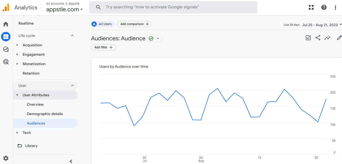The image size is (342, 164).
Task: Click the search magnifier icon
Action: tap(98, 7)
